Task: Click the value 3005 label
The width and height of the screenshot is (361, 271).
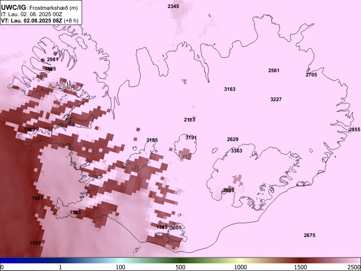Action: [x=176, y=228]
